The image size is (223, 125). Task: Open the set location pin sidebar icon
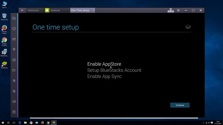tap(14, 49)
